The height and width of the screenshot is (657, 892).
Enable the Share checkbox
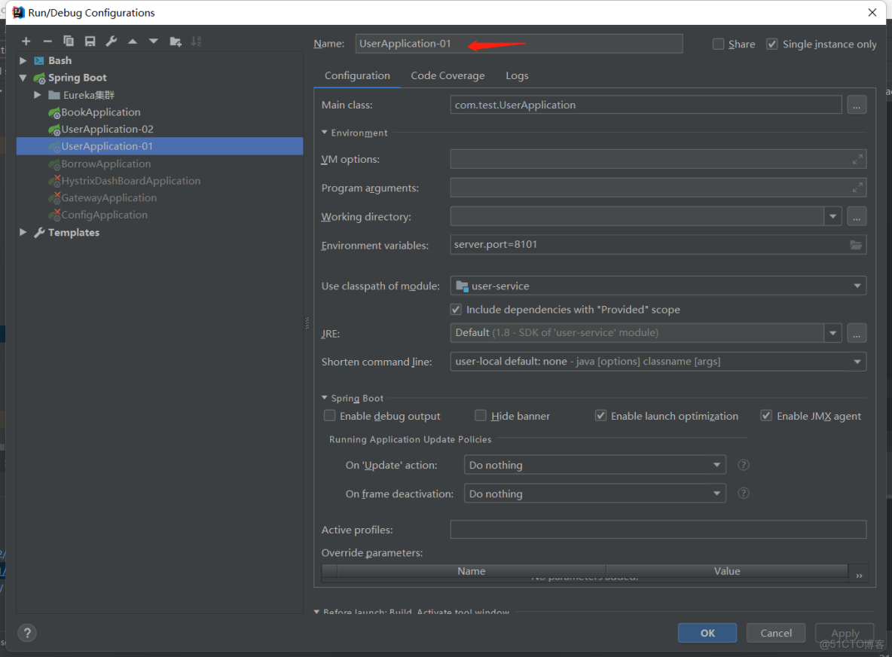(718, 44)
